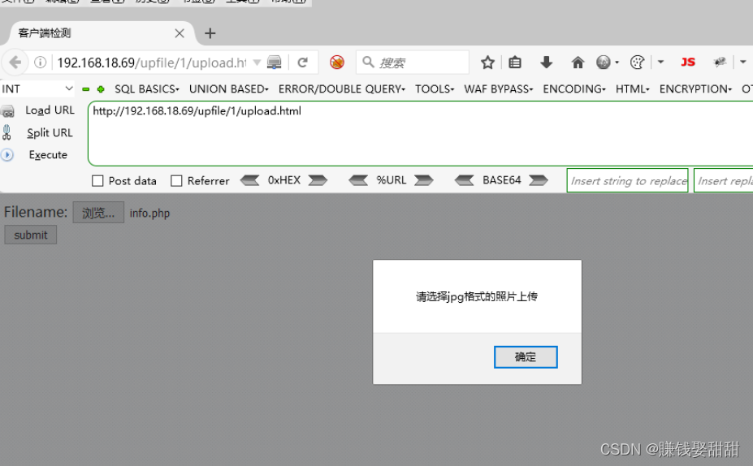Click the BASE64 encode label
Screen dimensions: 753x466
(x=501, y=180)
